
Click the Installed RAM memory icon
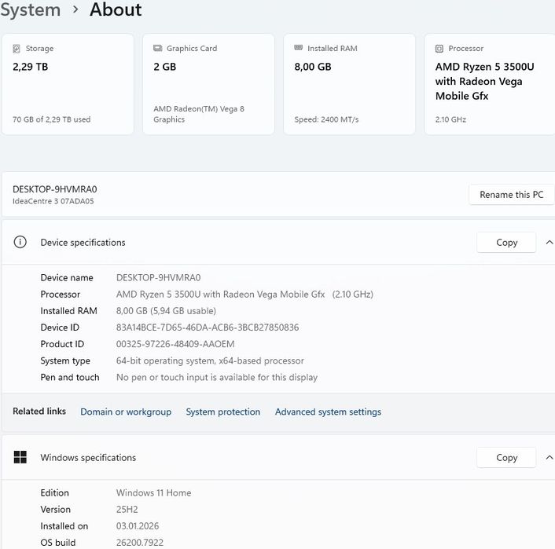pos(299,48)
